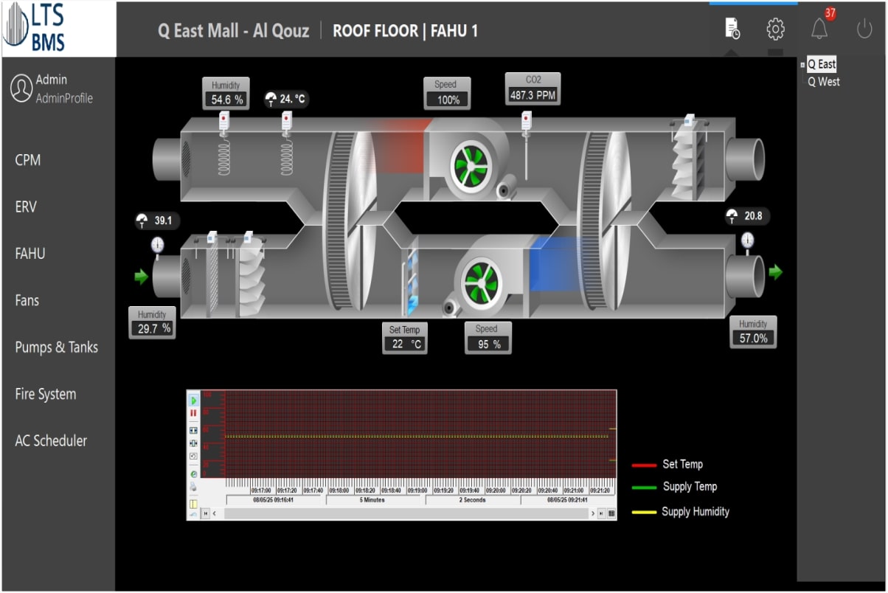888x593 pixels.
Task: Open the report history icon
Action: point(732,30)
